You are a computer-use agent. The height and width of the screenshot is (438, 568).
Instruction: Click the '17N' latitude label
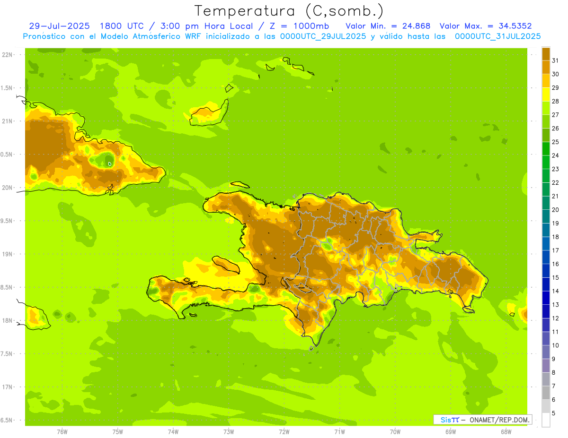point(7,387)
